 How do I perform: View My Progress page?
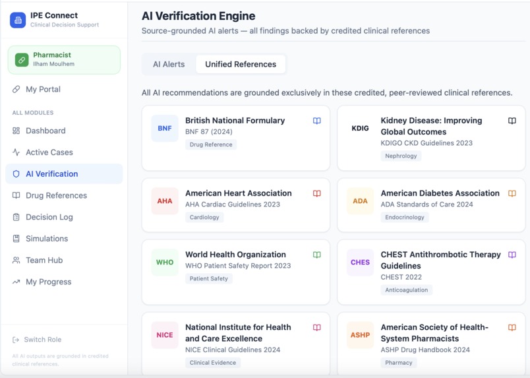pos(64,282)
